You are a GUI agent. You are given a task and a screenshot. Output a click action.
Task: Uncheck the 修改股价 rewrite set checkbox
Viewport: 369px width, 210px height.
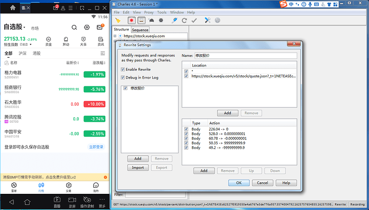pos(125,88)
